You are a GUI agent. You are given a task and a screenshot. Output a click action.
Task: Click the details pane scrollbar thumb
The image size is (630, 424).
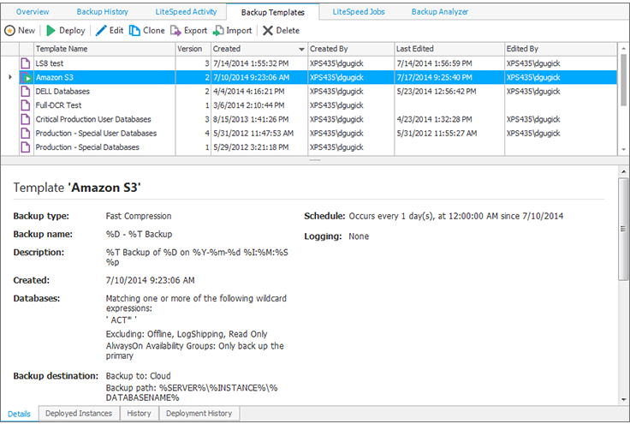[623, 229]
